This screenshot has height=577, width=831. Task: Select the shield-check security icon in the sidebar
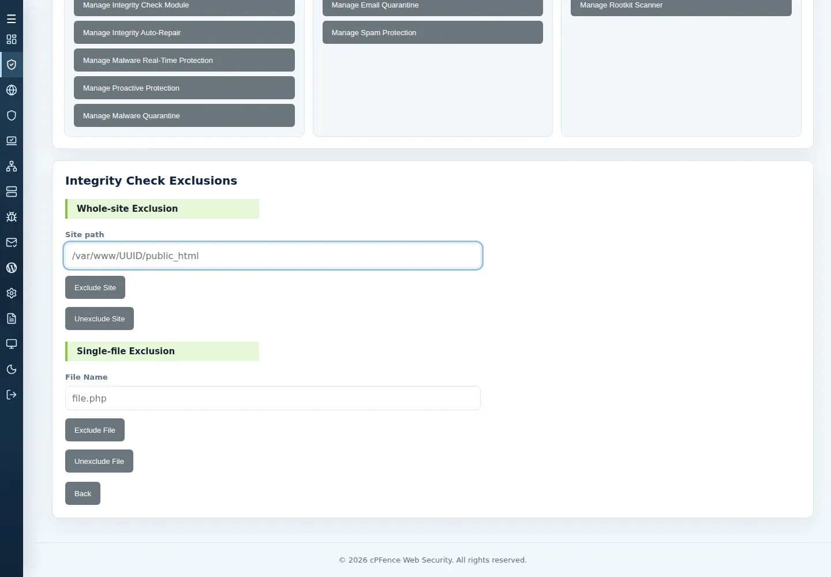point(12,65)
